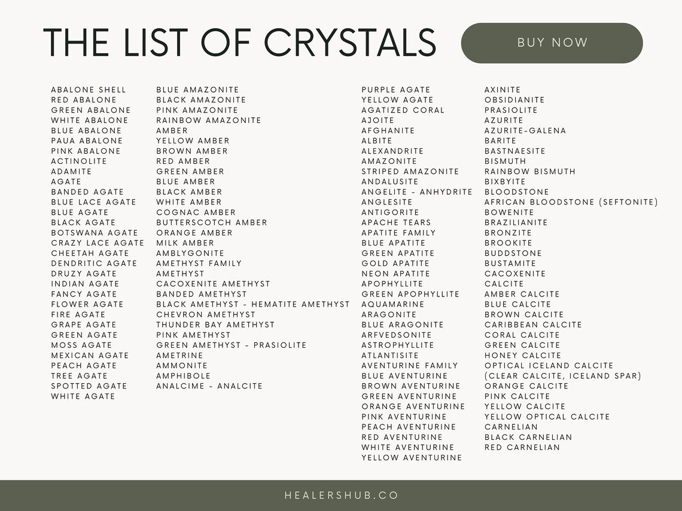This screenshot has width=682, height=511.
Task: Select AQUAMARINE from the list
Action: (x=392, y=304)
